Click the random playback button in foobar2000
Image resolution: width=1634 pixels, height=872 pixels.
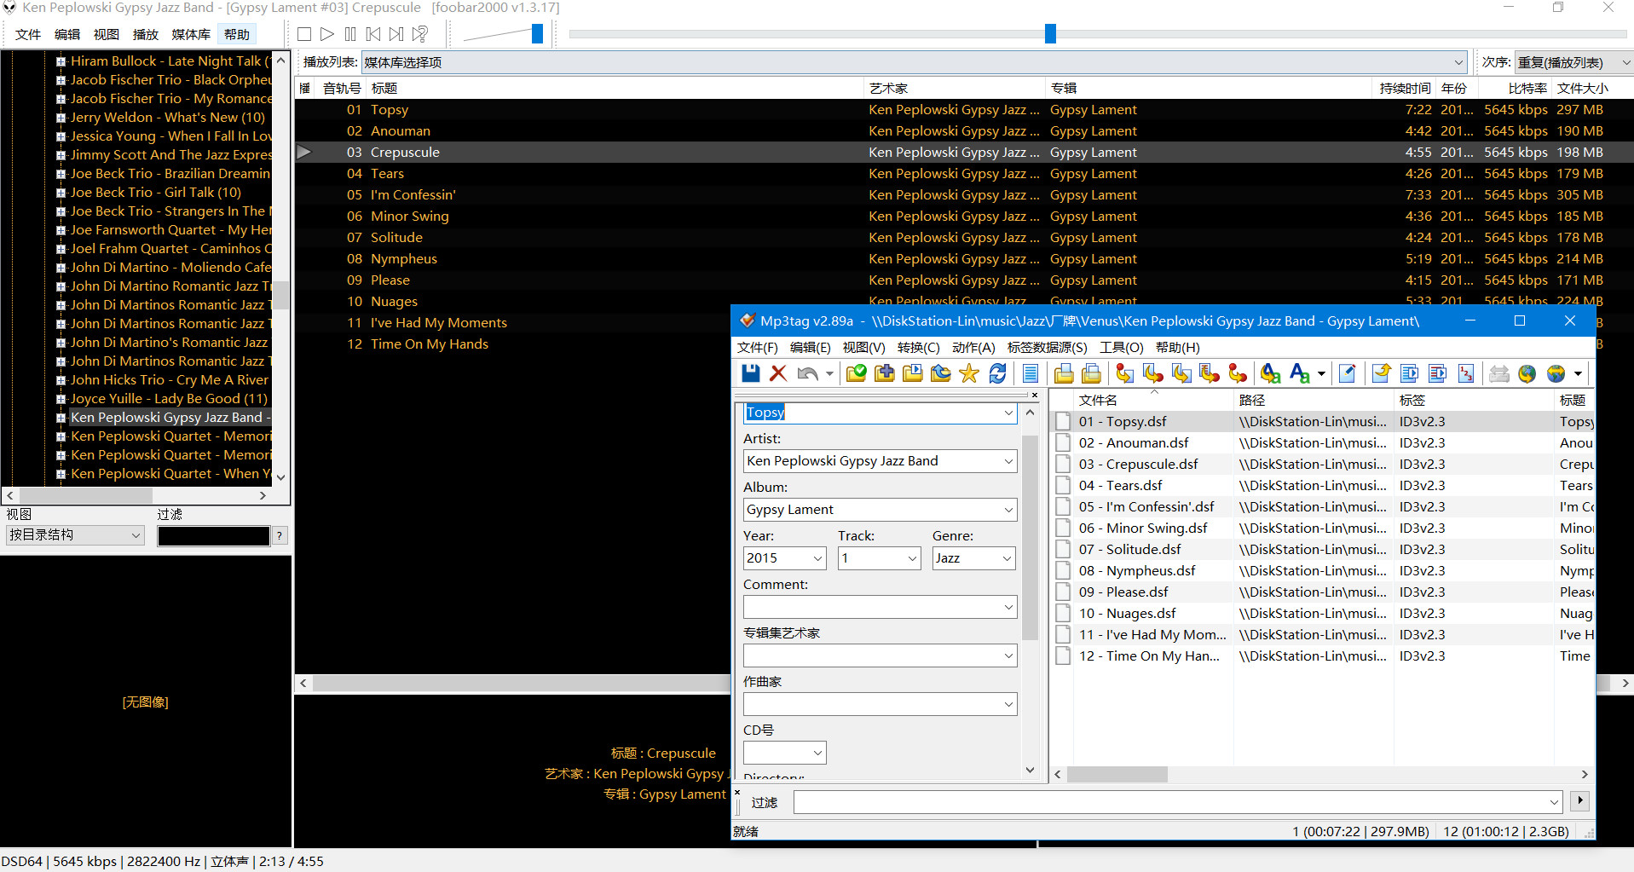click(x=419, y=34)
